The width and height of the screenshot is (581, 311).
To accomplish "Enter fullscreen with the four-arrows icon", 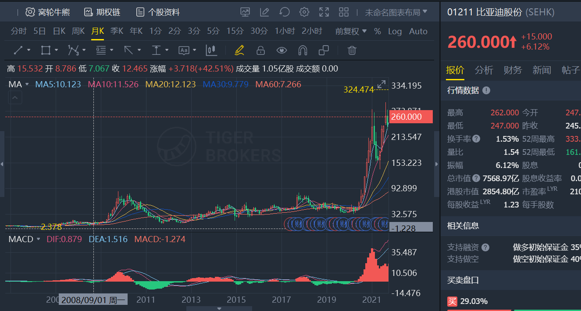I will point(324,12).
